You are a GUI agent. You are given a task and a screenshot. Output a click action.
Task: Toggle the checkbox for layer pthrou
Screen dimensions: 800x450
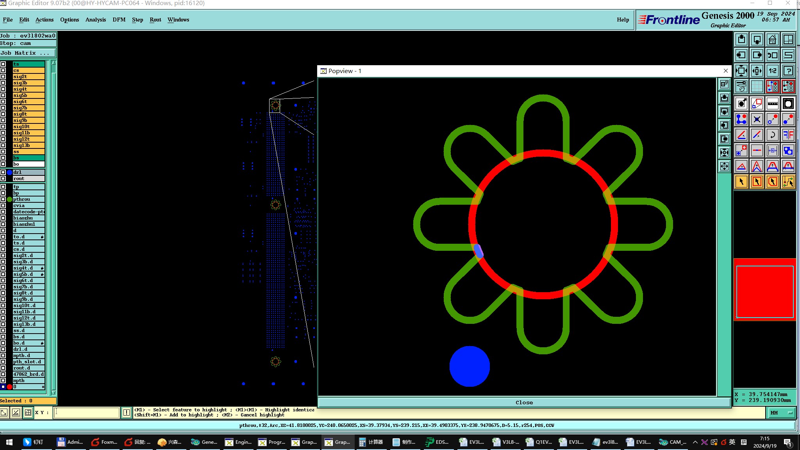point(3,199)
